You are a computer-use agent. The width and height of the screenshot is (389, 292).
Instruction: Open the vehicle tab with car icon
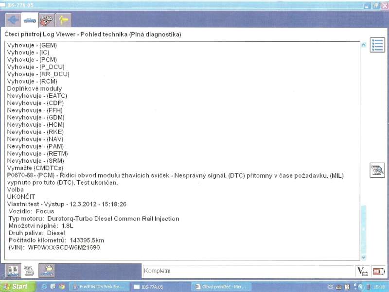tap(29, 20)
